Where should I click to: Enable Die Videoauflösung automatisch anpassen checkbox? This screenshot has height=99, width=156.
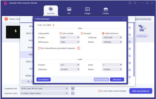39,48
